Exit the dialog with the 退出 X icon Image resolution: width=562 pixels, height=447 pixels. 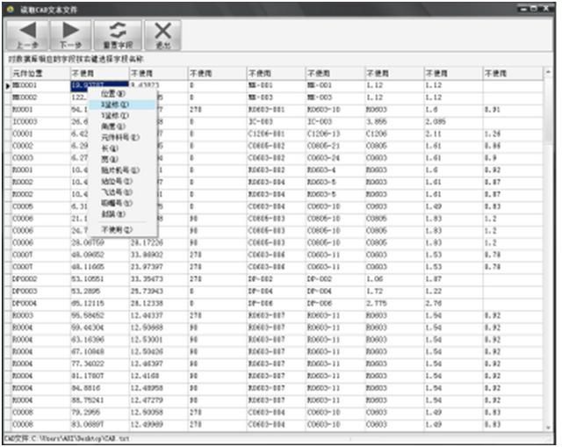click(x=162, y=35)
